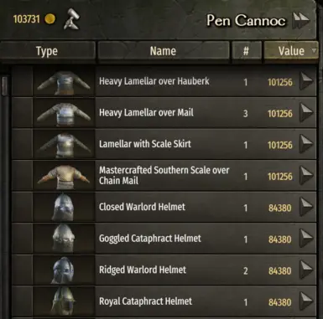Viewport: 323px width, 319px height.
Task: Click the transfer arrow for Goggled Cataphract Helmet
Action: point(306,239)
